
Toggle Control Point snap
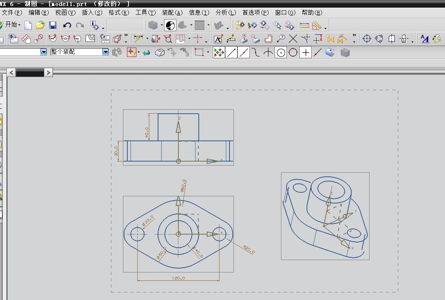256,53
